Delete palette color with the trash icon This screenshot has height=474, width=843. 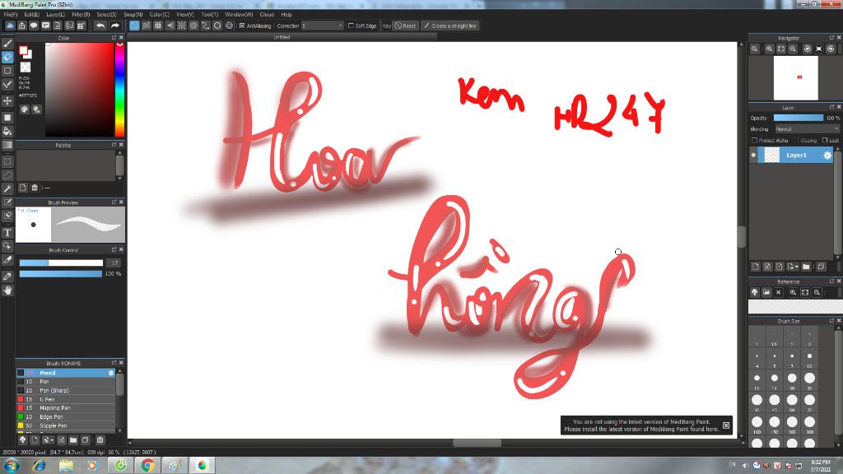(x=35, y=188)
